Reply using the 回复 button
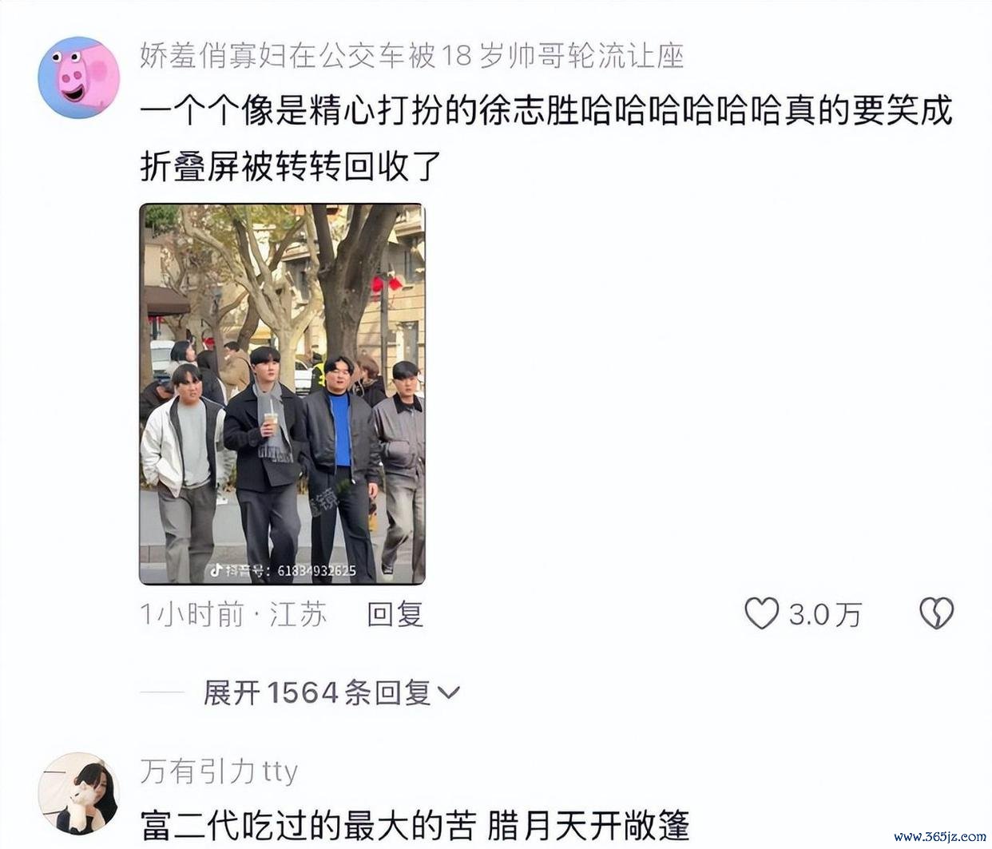 (x=395, y=614)
